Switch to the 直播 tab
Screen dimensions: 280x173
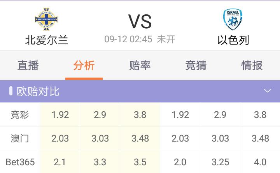pyautogui.click(x=28, y=66)
